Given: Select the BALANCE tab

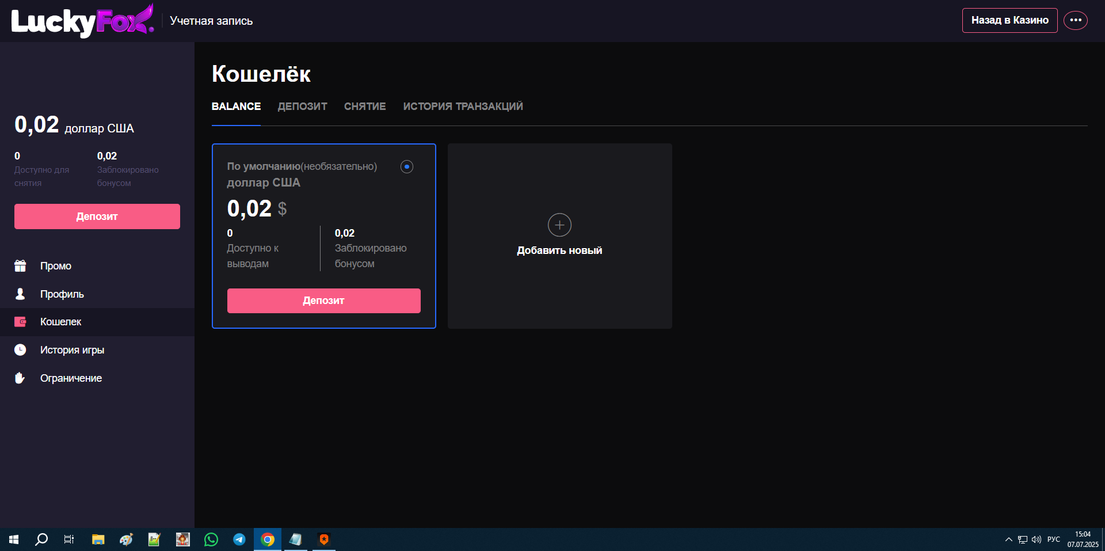Looking at the screenshot, I should coord(236,107).
